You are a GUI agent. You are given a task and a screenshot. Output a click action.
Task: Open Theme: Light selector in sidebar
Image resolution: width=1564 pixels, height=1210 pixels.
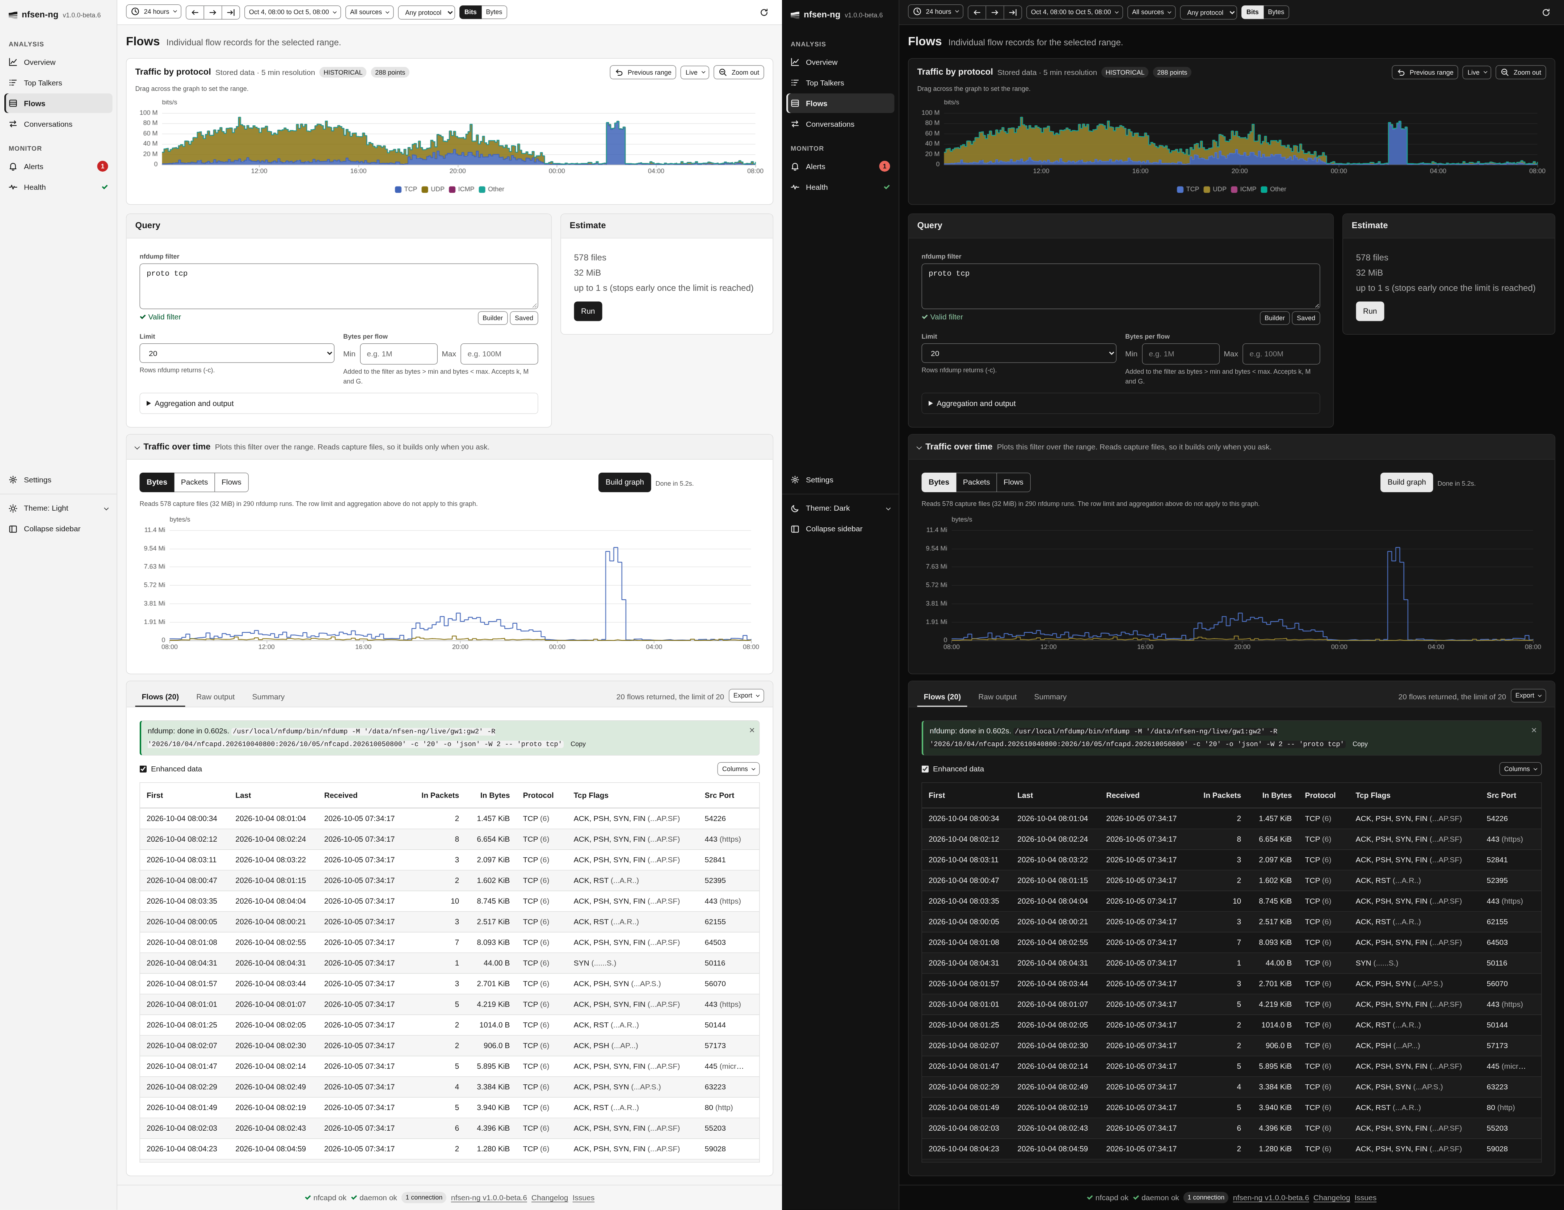click(x=58, y=508)
